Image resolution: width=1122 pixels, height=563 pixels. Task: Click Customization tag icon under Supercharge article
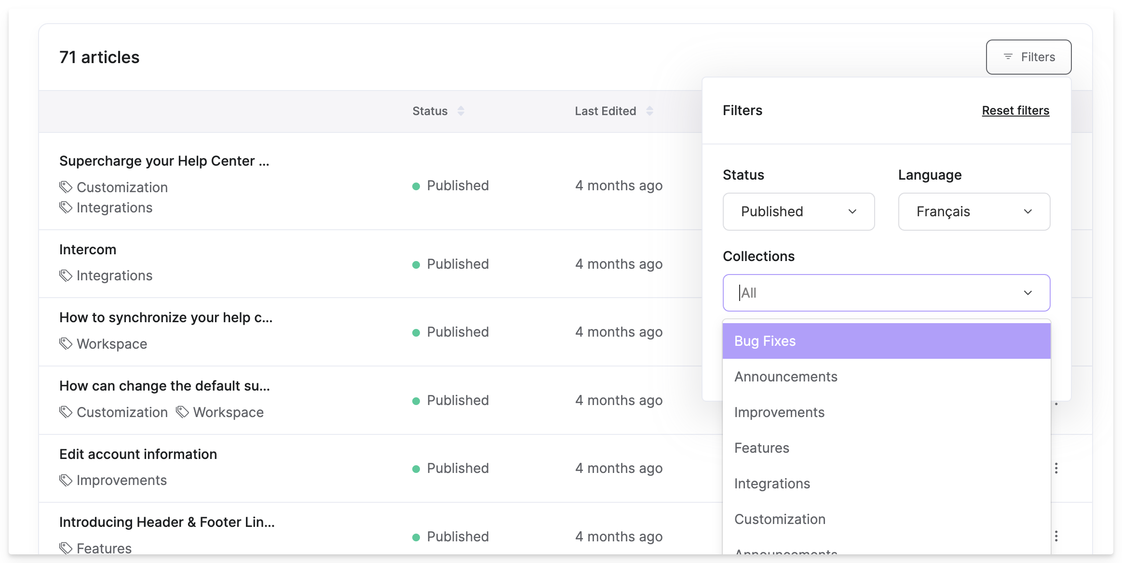tap(66, 187)
